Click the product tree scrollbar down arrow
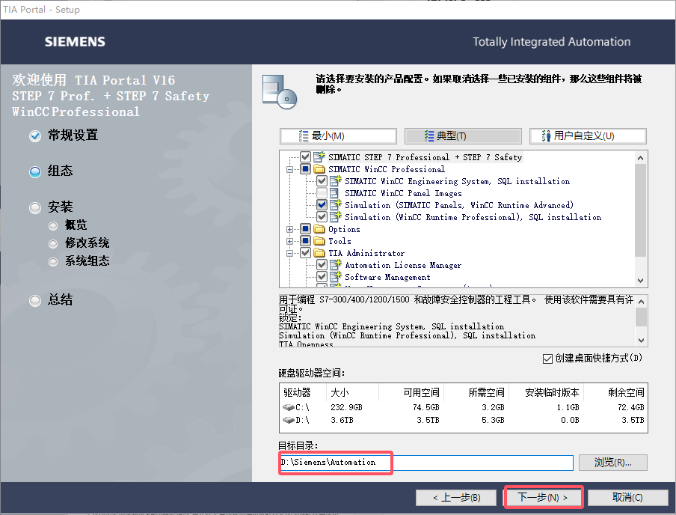 pyautogui.click(x=641, y=281)
